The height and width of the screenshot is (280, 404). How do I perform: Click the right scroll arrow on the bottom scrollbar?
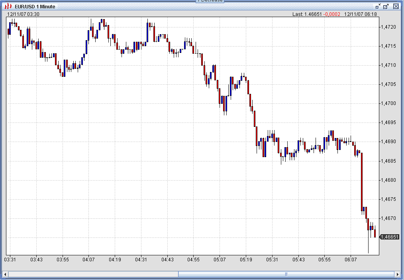398,274
